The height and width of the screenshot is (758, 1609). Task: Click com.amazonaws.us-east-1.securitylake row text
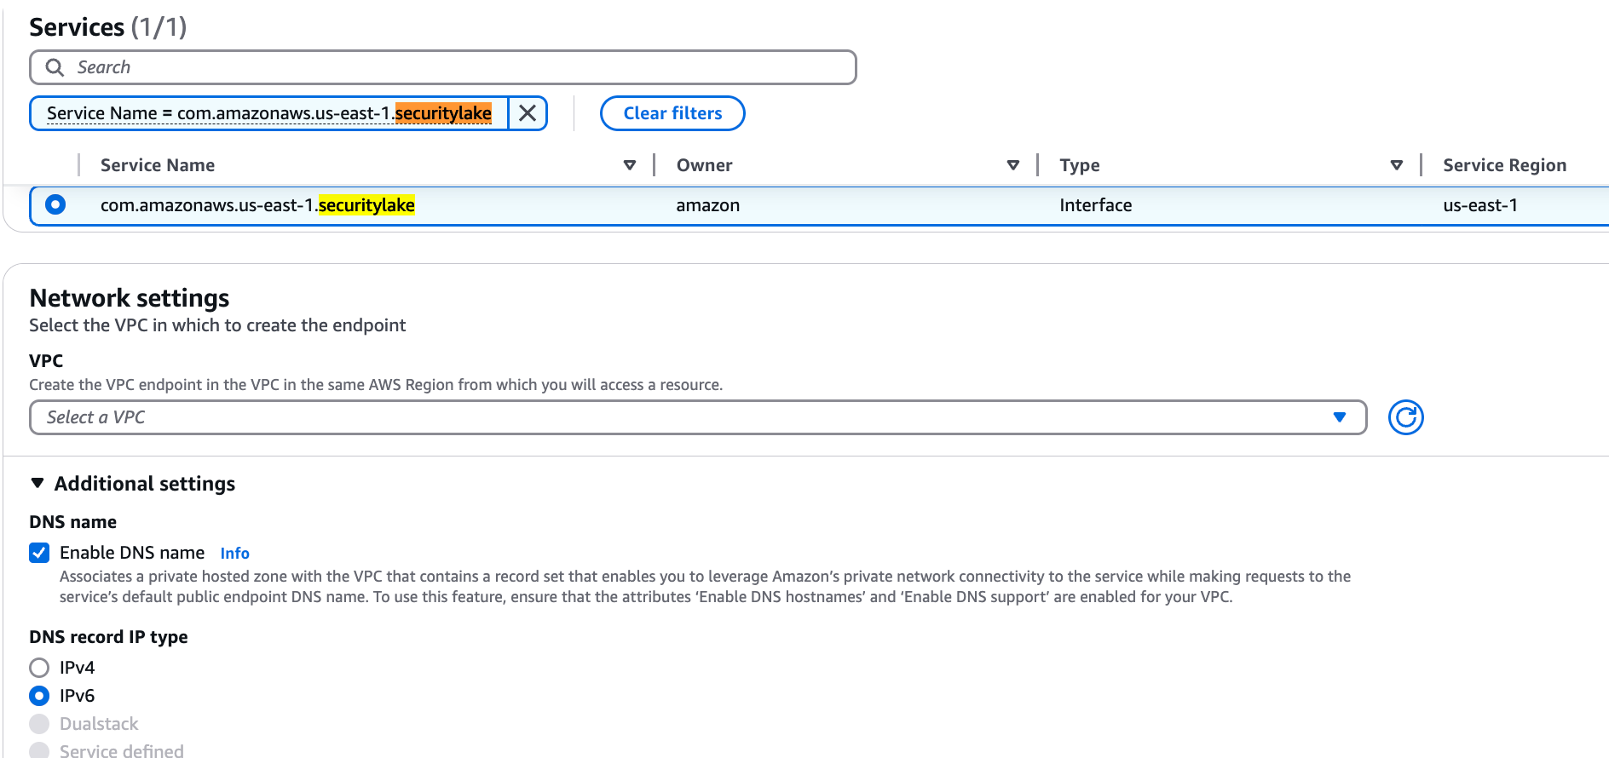click(x=257, y=205)
